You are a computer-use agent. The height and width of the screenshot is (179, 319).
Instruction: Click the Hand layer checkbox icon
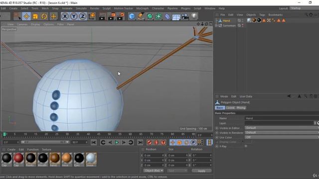point(239,20)
